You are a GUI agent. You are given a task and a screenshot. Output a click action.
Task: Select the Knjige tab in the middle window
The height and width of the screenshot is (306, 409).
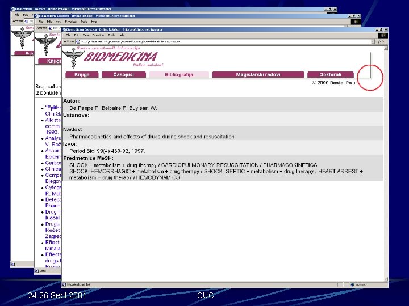click(50, 61)
